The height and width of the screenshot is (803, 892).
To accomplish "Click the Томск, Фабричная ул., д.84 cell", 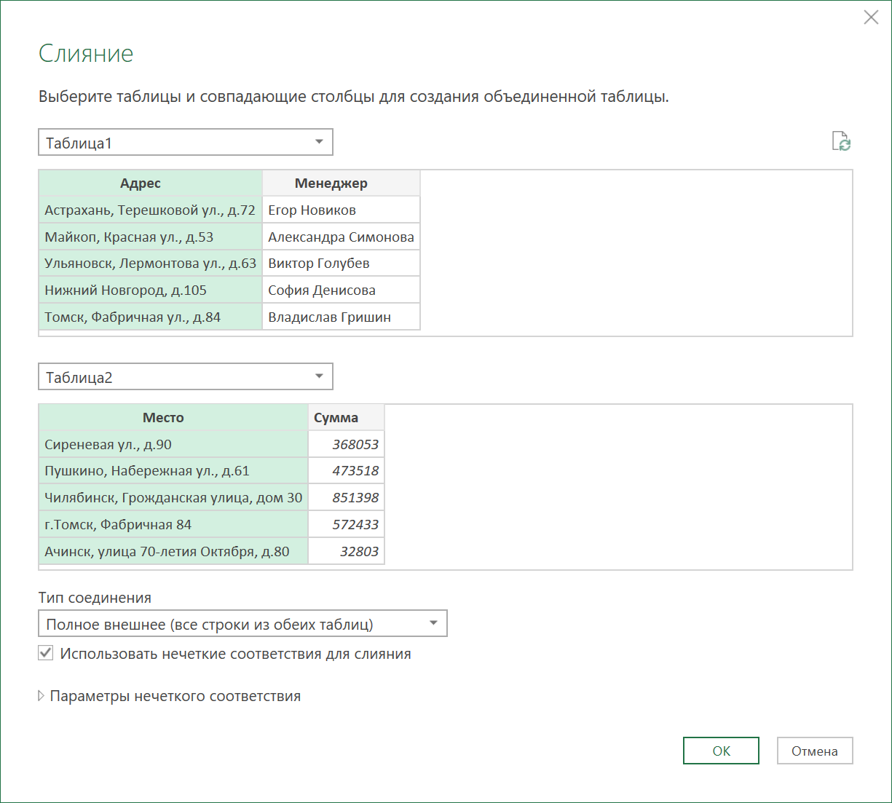I will (x=150, y=317).
